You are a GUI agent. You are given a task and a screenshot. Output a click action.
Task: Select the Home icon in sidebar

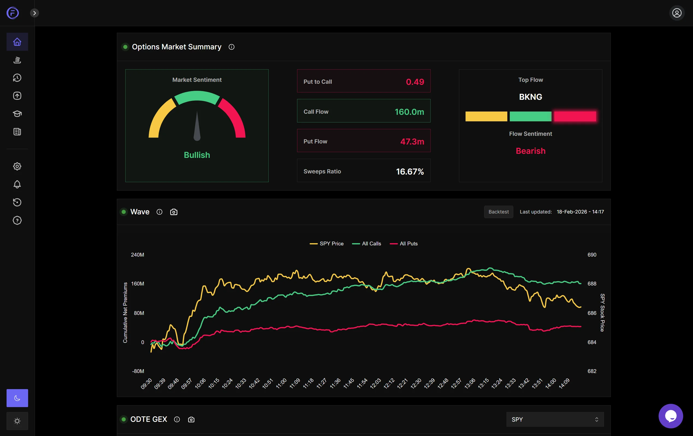[x=17, y=42]
